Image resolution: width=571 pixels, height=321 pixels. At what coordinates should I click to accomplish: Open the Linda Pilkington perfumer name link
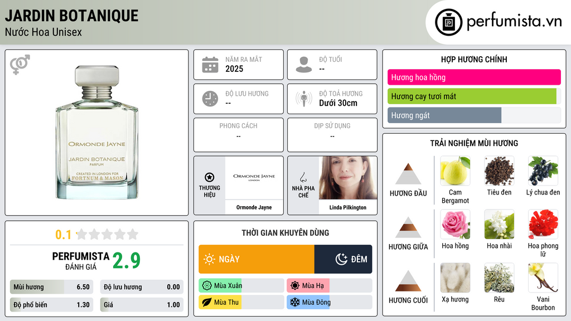348,207
